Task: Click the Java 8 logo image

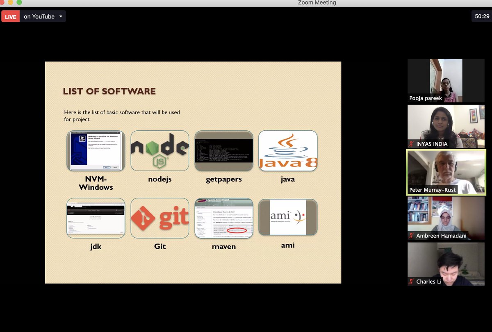Action: pos(288,150)
